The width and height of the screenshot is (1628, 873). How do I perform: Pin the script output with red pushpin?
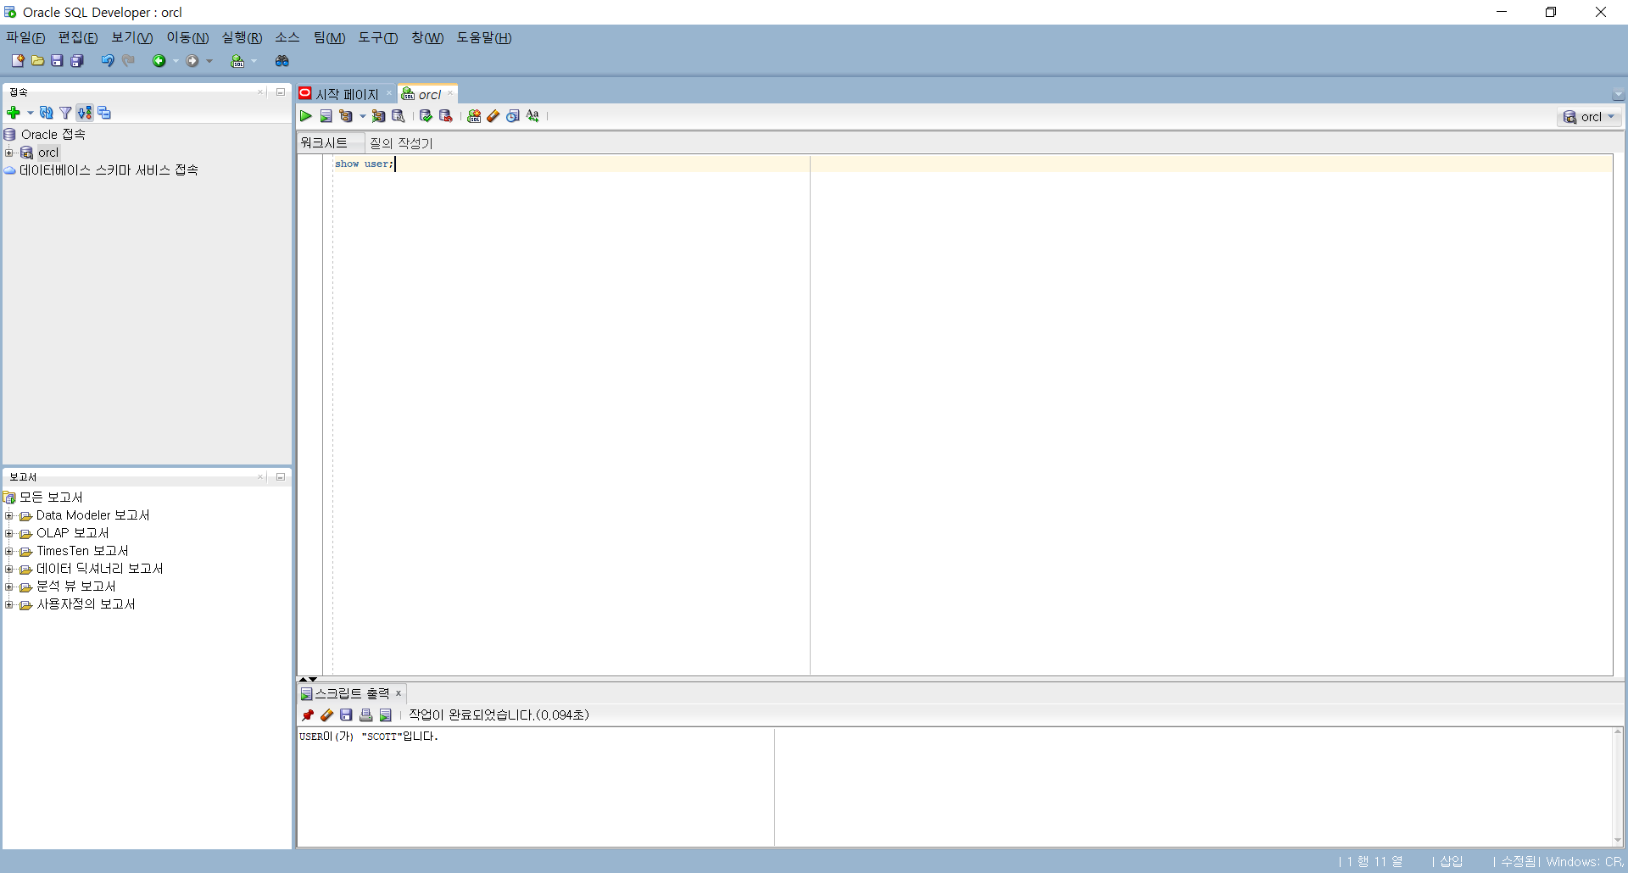click(308, 715)
